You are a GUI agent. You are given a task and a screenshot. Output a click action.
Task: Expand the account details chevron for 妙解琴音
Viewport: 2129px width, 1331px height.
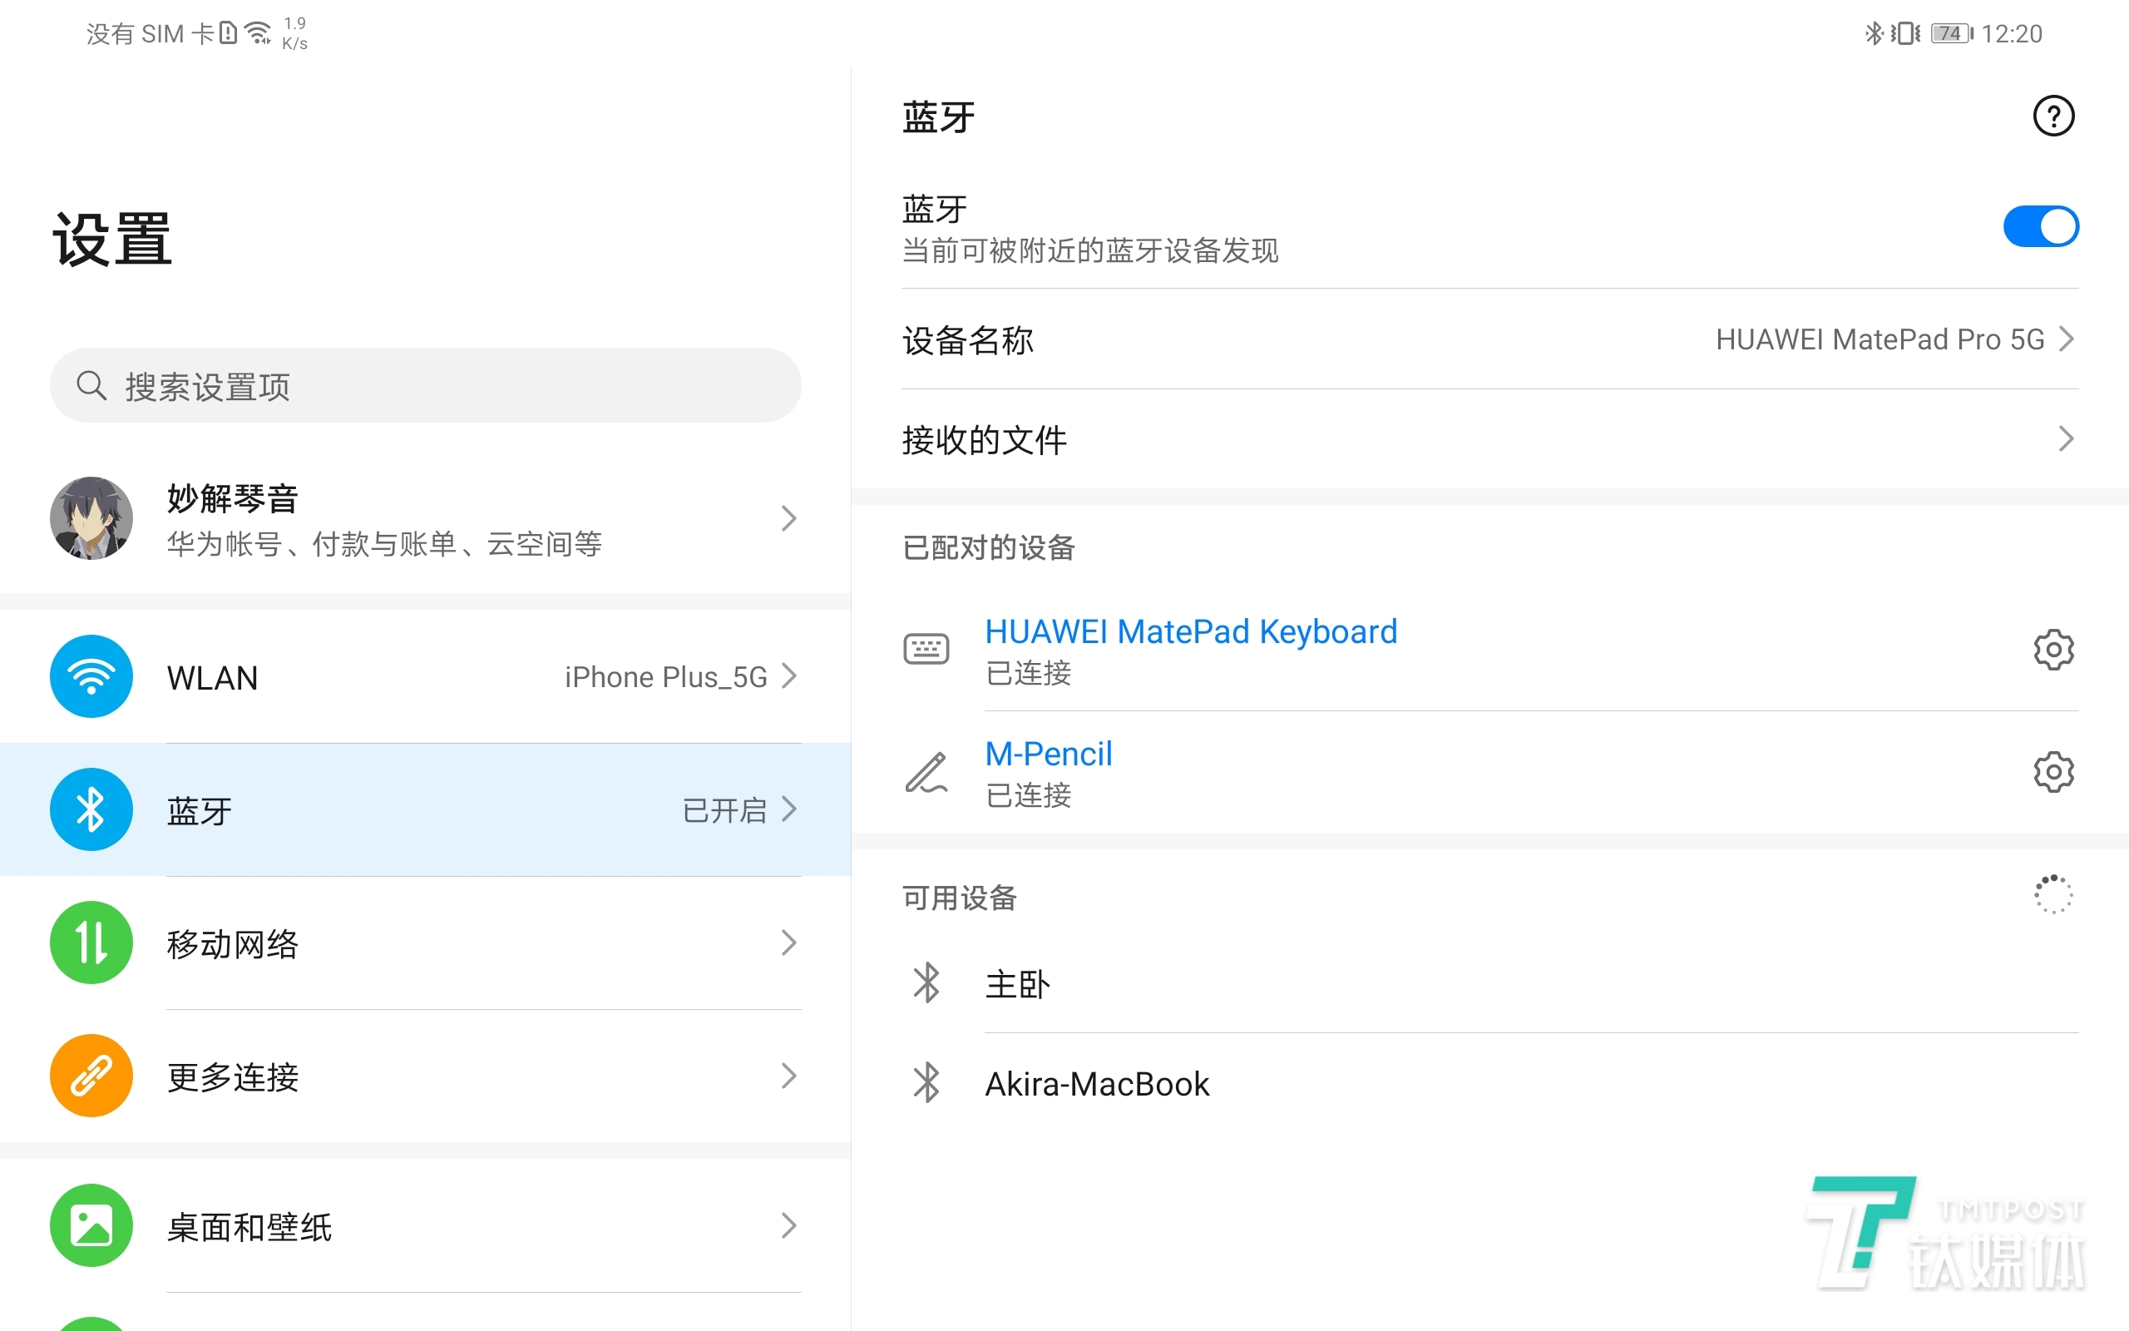[788, 518]
